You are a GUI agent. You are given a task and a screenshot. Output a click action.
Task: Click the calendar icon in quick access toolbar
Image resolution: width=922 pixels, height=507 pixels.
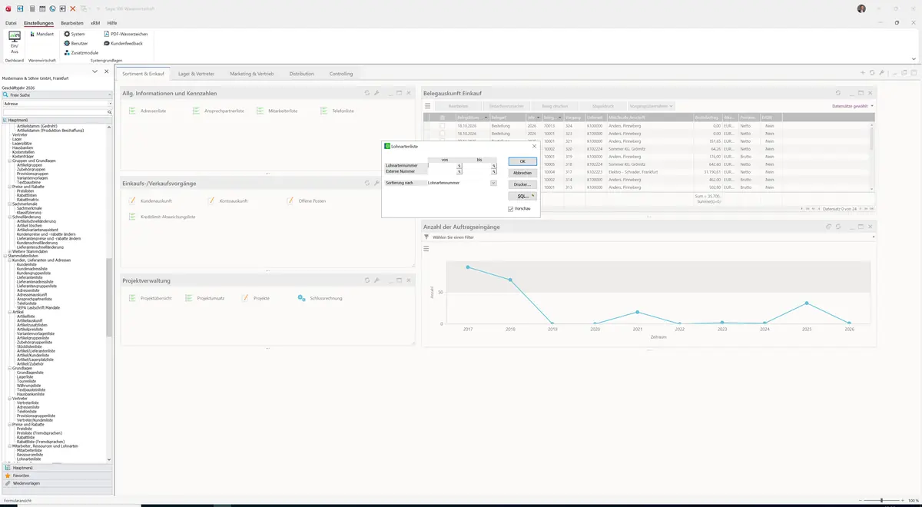pyautogui.click(x=42, y=8)
